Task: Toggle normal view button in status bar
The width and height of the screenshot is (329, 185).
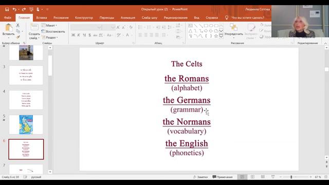Action: [x=242, y=177]
